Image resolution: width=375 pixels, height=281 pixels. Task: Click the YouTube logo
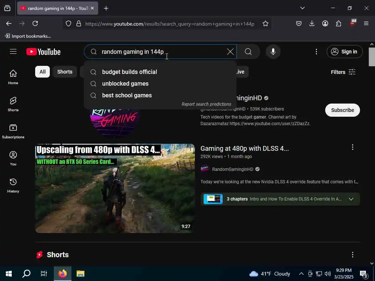(x=44, y=52)
